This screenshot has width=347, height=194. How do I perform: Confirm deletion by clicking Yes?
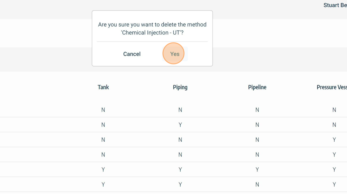(x=175, y=54)
